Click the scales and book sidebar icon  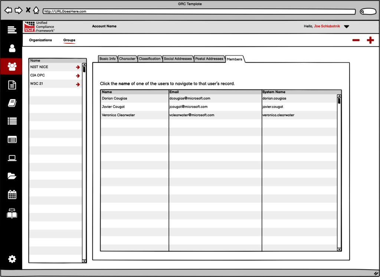coord(12,214)
